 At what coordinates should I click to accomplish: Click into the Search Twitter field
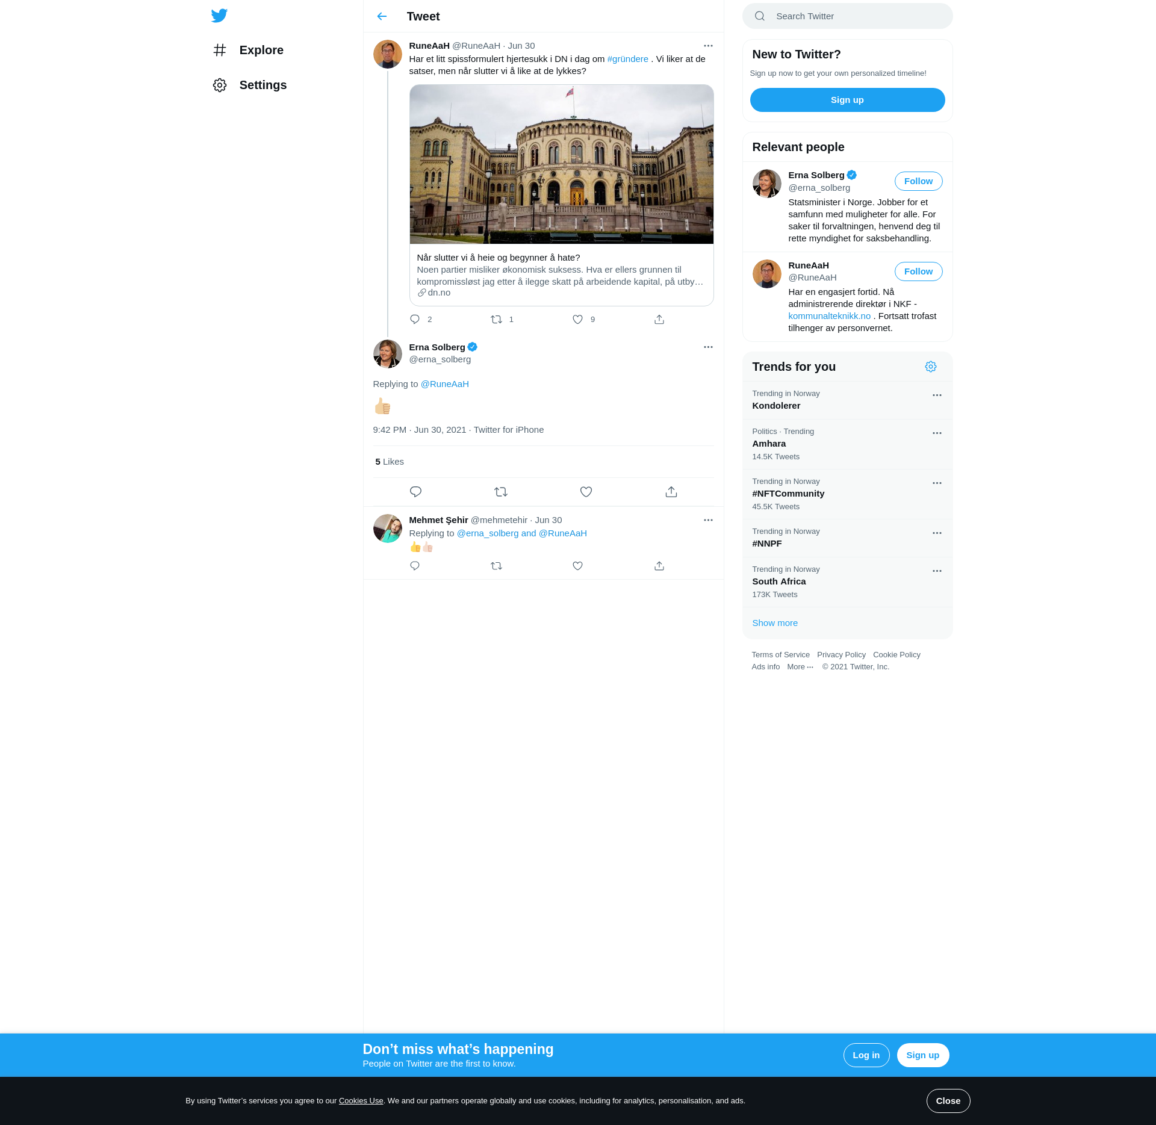847,16
